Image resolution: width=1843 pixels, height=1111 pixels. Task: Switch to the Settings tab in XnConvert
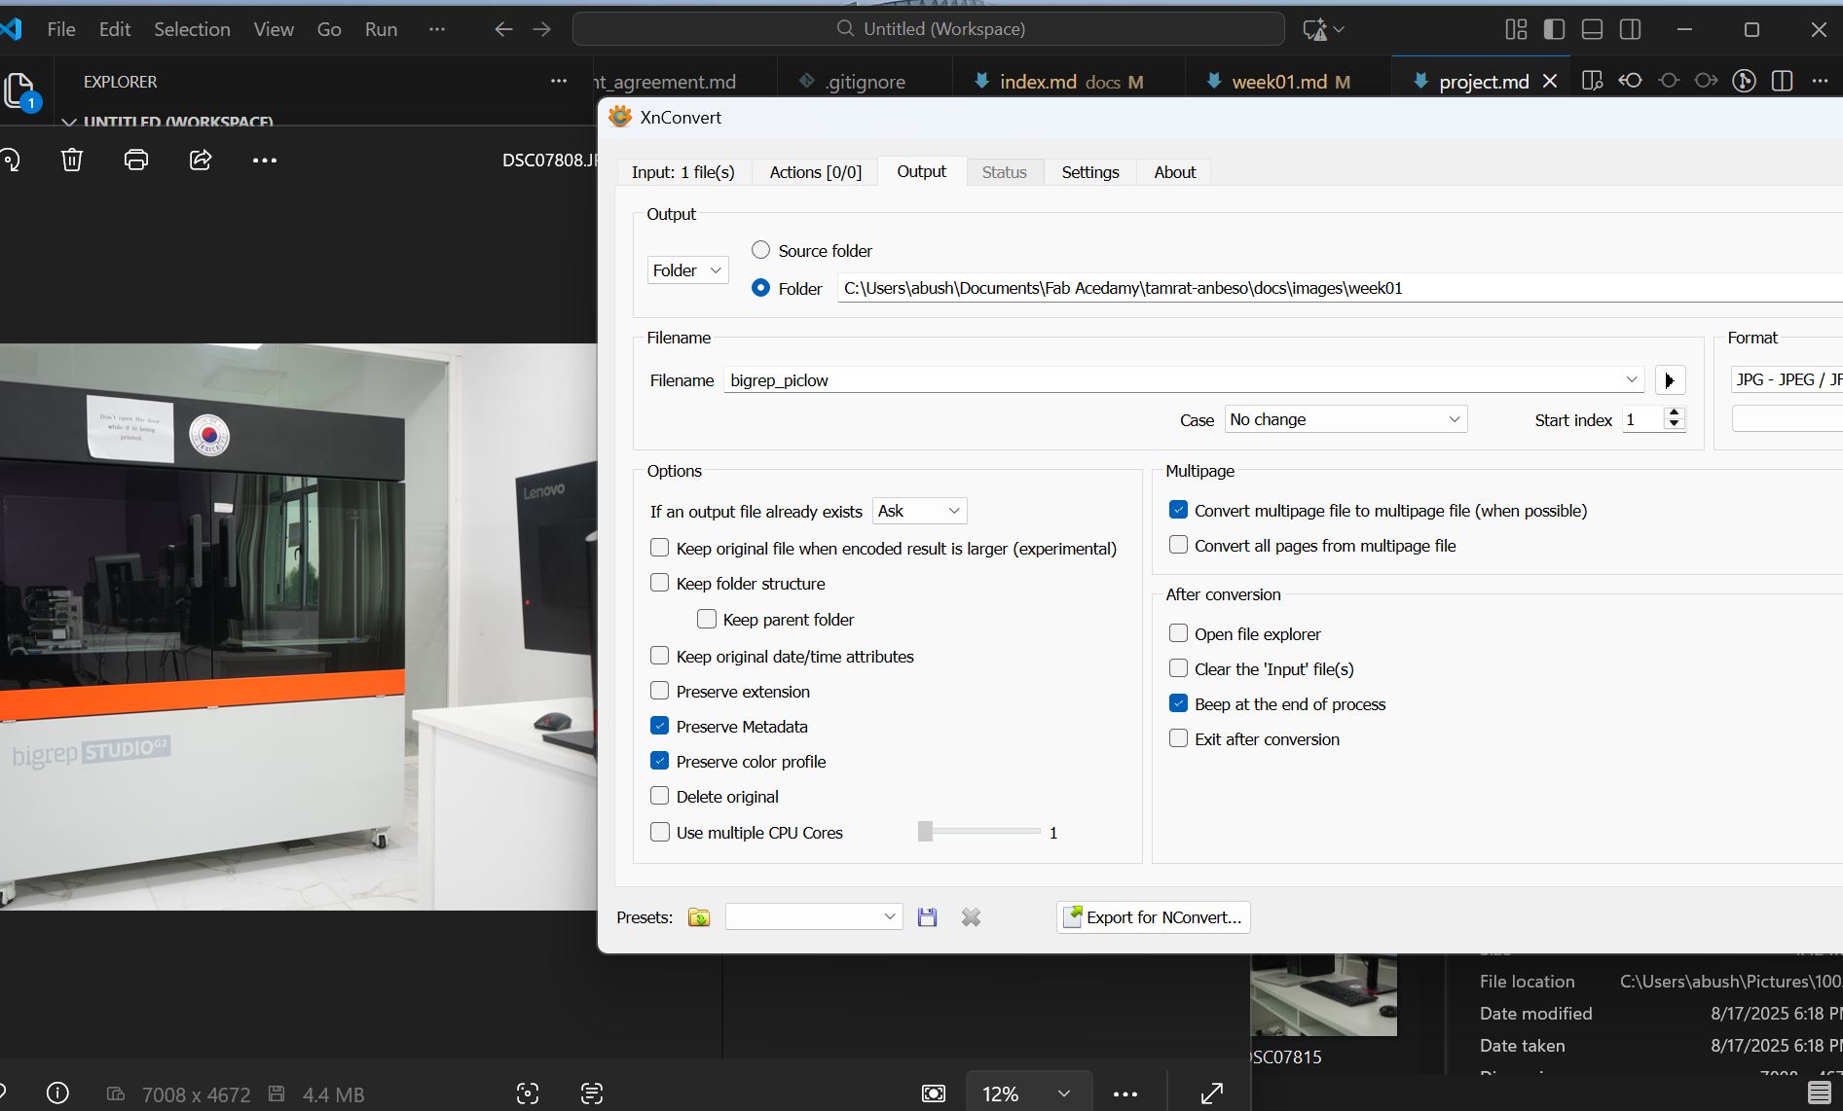point(1089,171)
